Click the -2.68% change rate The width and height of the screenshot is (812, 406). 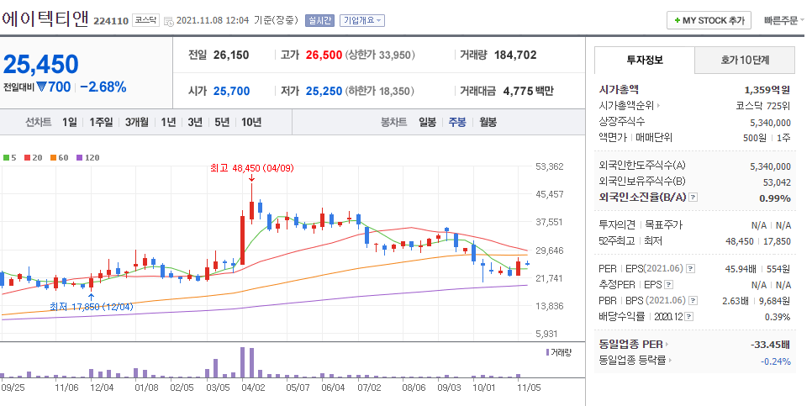pos(103,87)
